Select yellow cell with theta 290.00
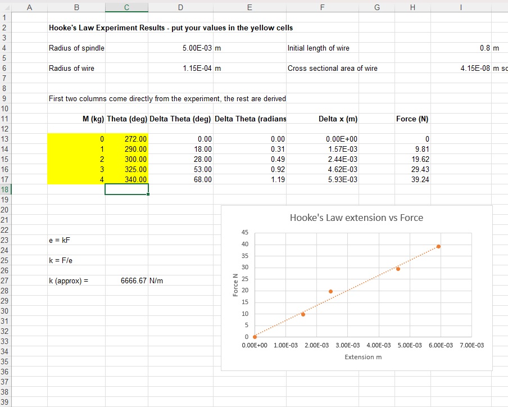The image size is (508, 407). (x=126, y=149)
